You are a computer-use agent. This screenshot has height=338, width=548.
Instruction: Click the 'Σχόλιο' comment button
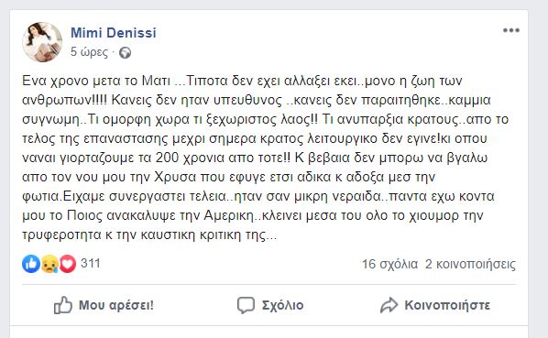coord(270,305)
